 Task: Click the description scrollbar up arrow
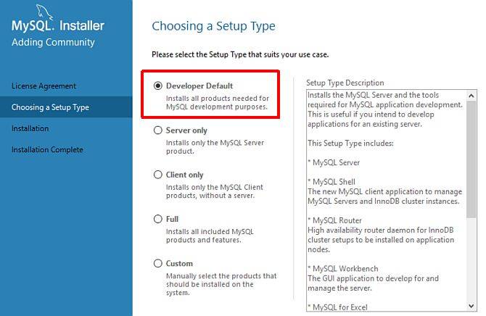coord(471,95)
